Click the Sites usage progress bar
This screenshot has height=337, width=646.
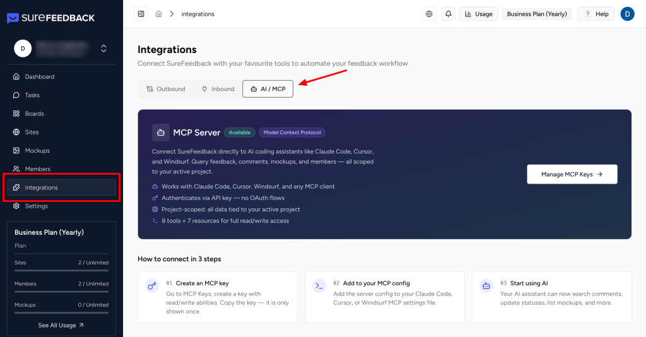coord(61,271)
